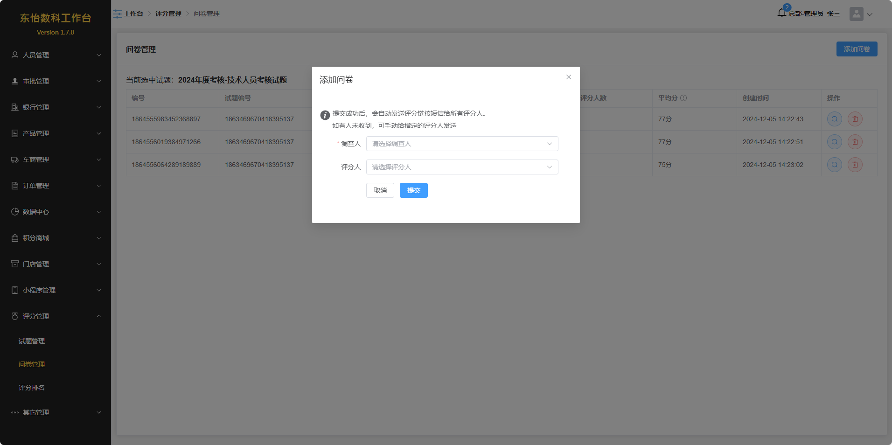The image size is (892, 445).
Task: Open the 调查人 dropdown selector
Action: pyautogui.click(x=462, y=144)
